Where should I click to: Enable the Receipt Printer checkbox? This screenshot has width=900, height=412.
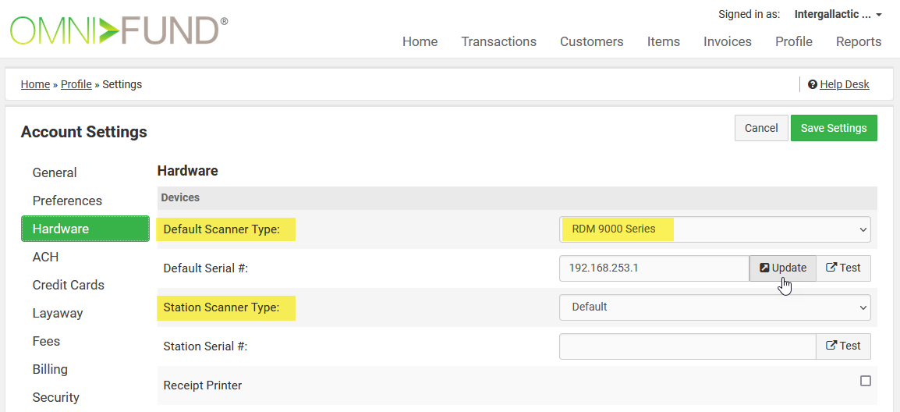coord(865,381)
